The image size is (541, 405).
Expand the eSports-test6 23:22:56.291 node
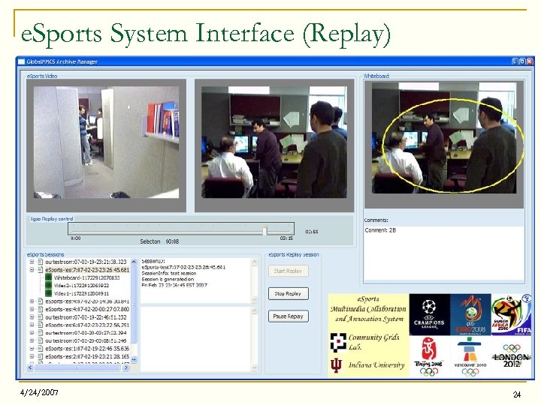(x=32, y=325)
